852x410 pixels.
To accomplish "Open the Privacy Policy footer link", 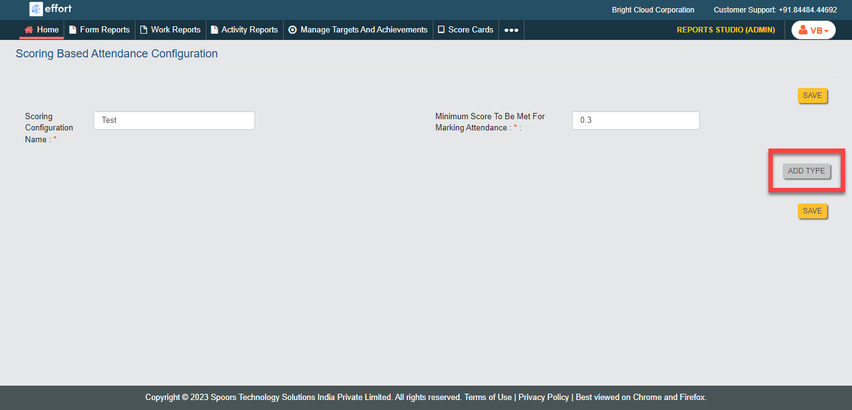I will coord(543,398).
